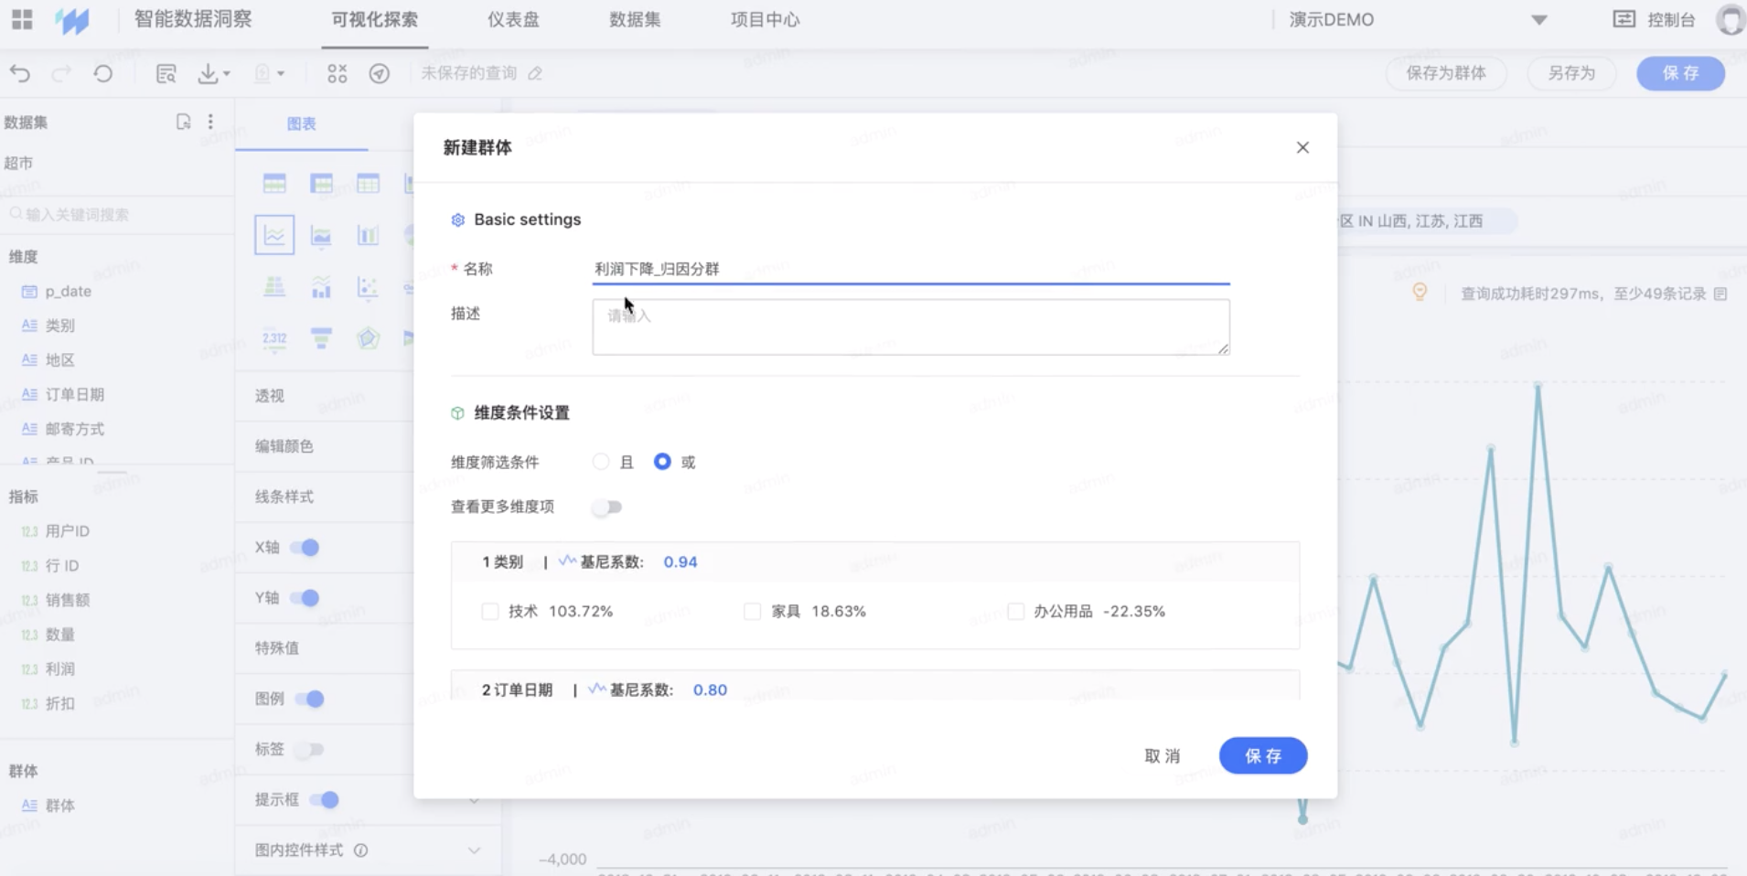
Task: Open the 演示DEMO project dropdown
Action: click(x=1539, y=20)
